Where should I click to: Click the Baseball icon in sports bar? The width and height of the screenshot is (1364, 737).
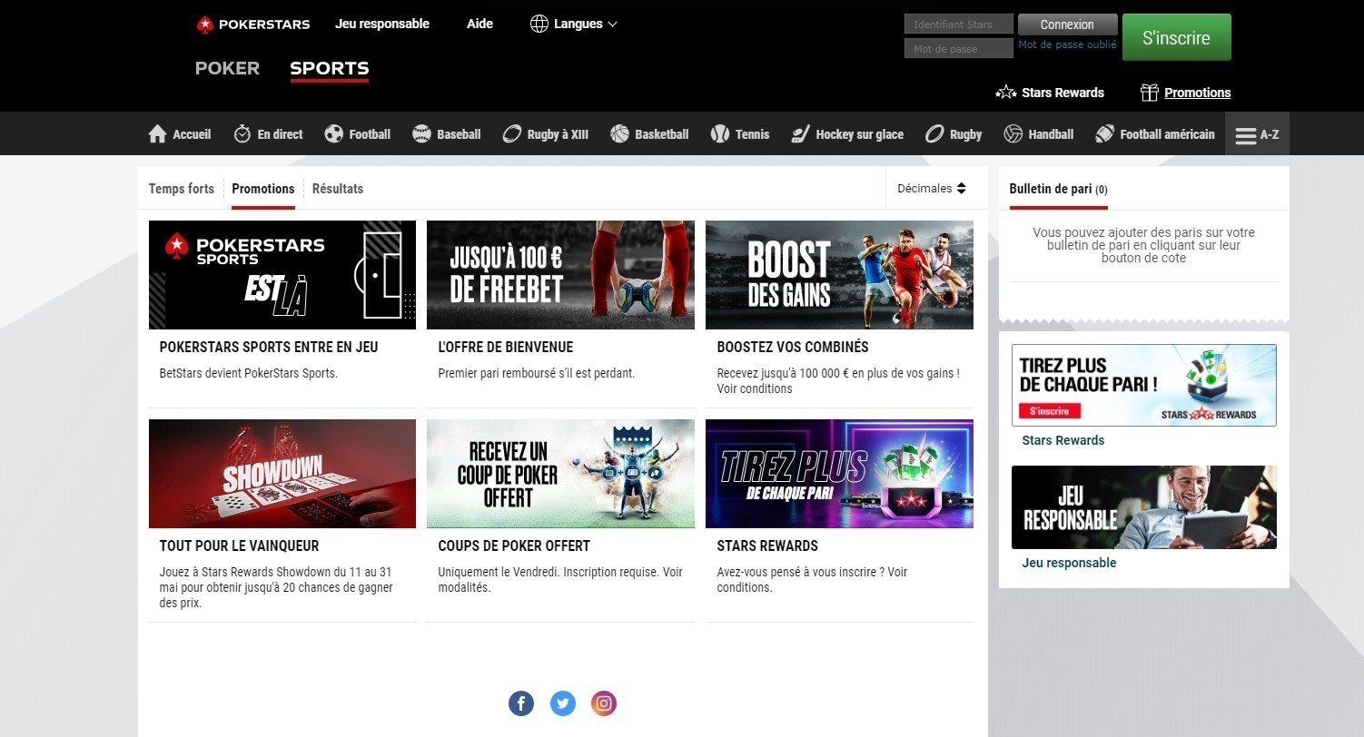(421, 134)
